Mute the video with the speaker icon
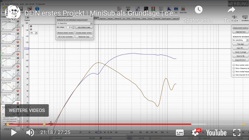This screenshot has height=140, width=249. (x=30, y=132)
